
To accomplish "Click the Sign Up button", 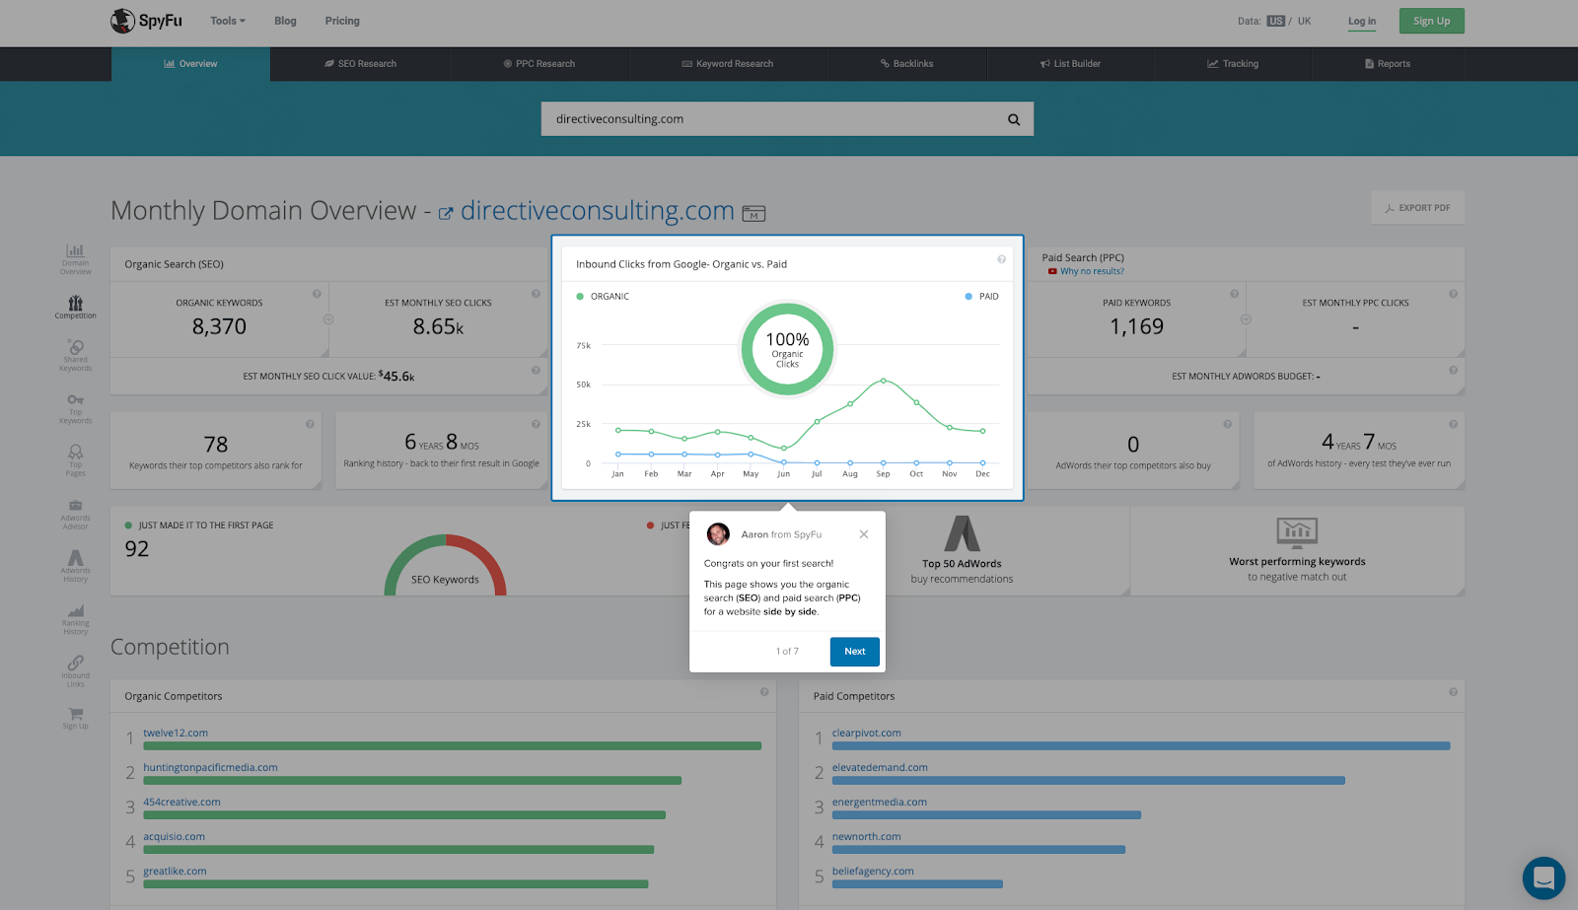I will point(1431,21).
